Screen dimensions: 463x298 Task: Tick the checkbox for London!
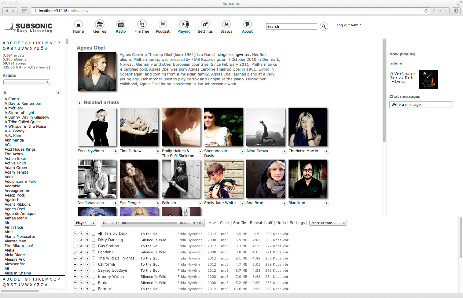point(94,252)
